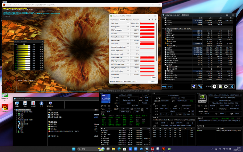The height and width of the screenshot is (152, 243).
Task: Click Wi-Fi icon in system tray
Action: (x=224, y=149)
